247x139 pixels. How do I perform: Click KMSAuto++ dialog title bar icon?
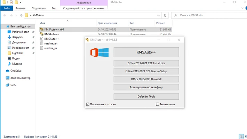click(x=87, y=40)
